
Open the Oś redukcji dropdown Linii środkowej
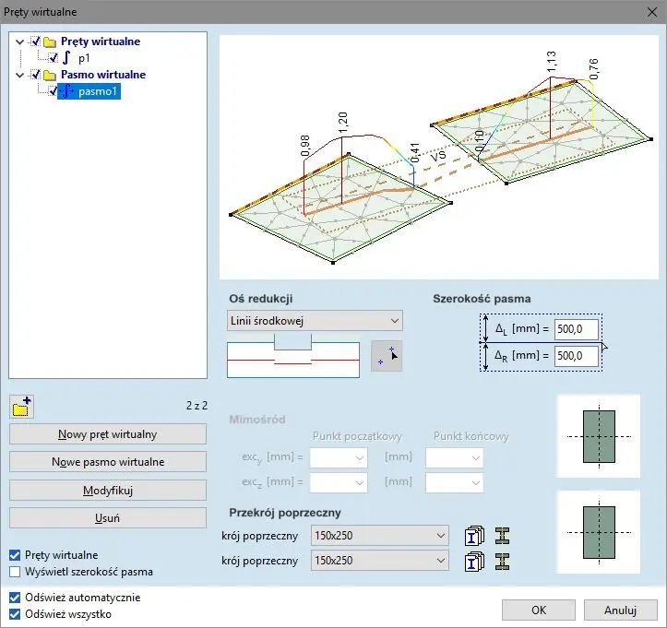coord(315,321)
